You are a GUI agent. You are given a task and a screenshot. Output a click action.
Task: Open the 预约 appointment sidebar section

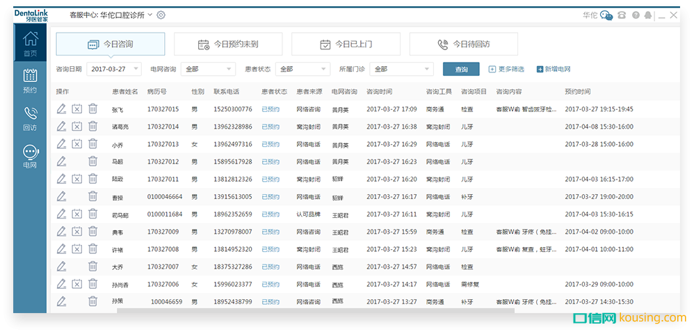[x=30, y=81]
